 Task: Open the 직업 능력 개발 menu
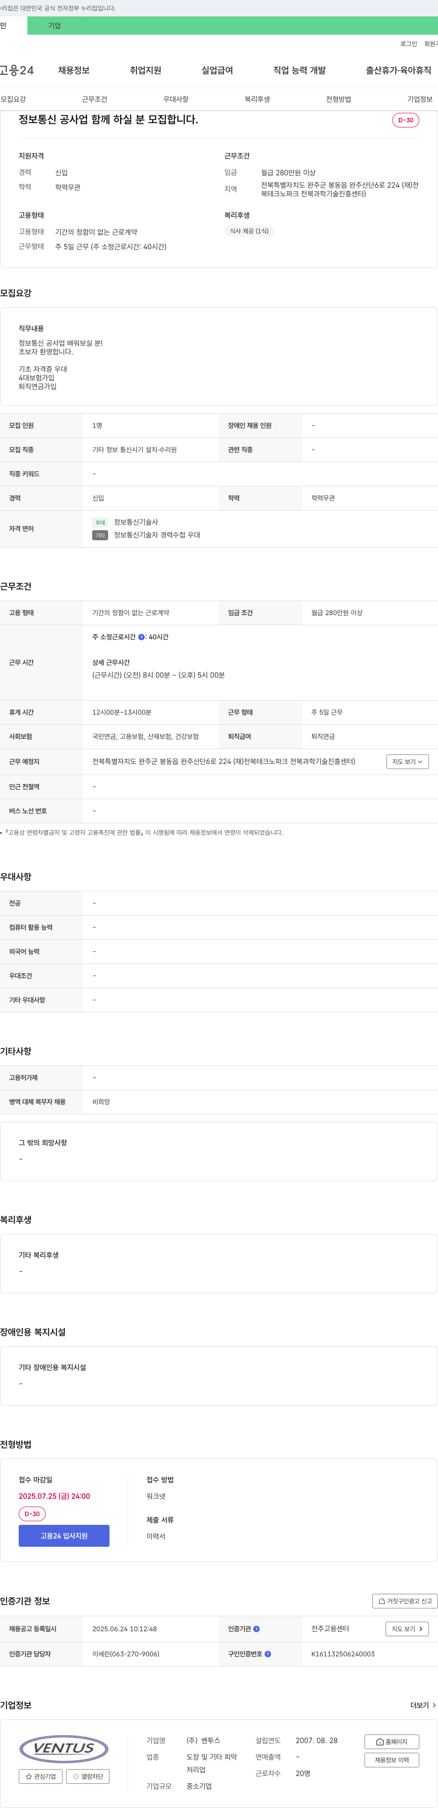coord(299,70)
